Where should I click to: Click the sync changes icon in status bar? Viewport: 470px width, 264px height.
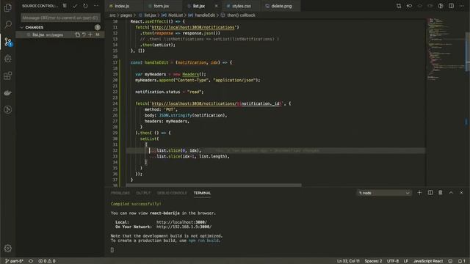[x=31, y=261]
